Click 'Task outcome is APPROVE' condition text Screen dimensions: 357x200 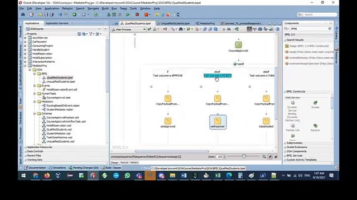point(168,76)
